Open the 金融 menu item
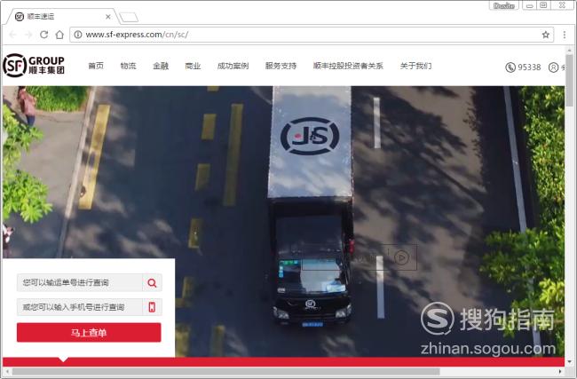This screenshot has height=379, width=577. tap(161, 66)
